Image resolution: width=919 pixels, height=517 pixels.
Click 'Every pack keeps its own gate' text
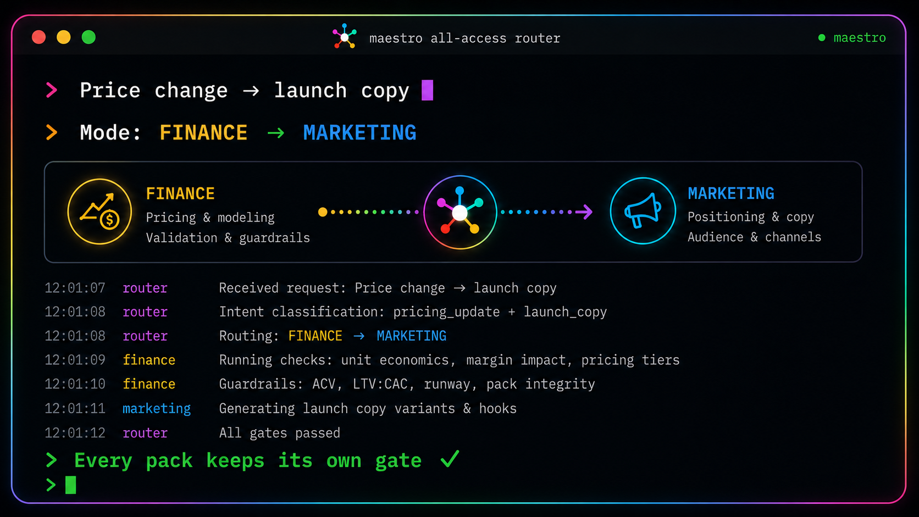[x=248, y=460]
